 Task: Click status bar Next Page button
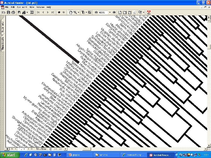click(28, 149)
